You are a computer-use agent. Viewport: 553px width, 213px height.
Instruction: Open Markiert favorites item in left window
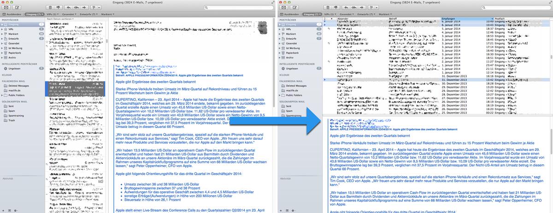click(x=108, y=15)
